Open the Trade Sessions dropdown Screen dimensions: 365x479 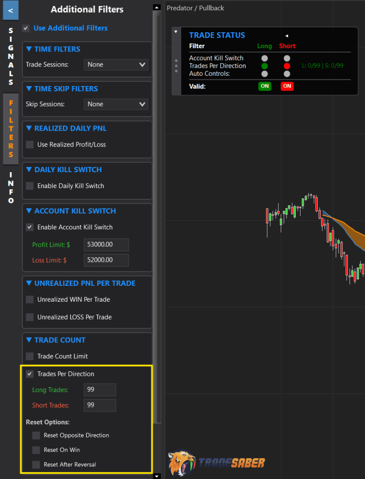coord(116,65)
